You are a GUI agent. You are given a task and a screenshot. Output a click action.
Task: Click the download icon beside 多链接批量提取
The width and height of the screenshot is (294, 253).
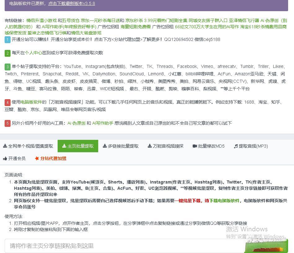[105, 146]
